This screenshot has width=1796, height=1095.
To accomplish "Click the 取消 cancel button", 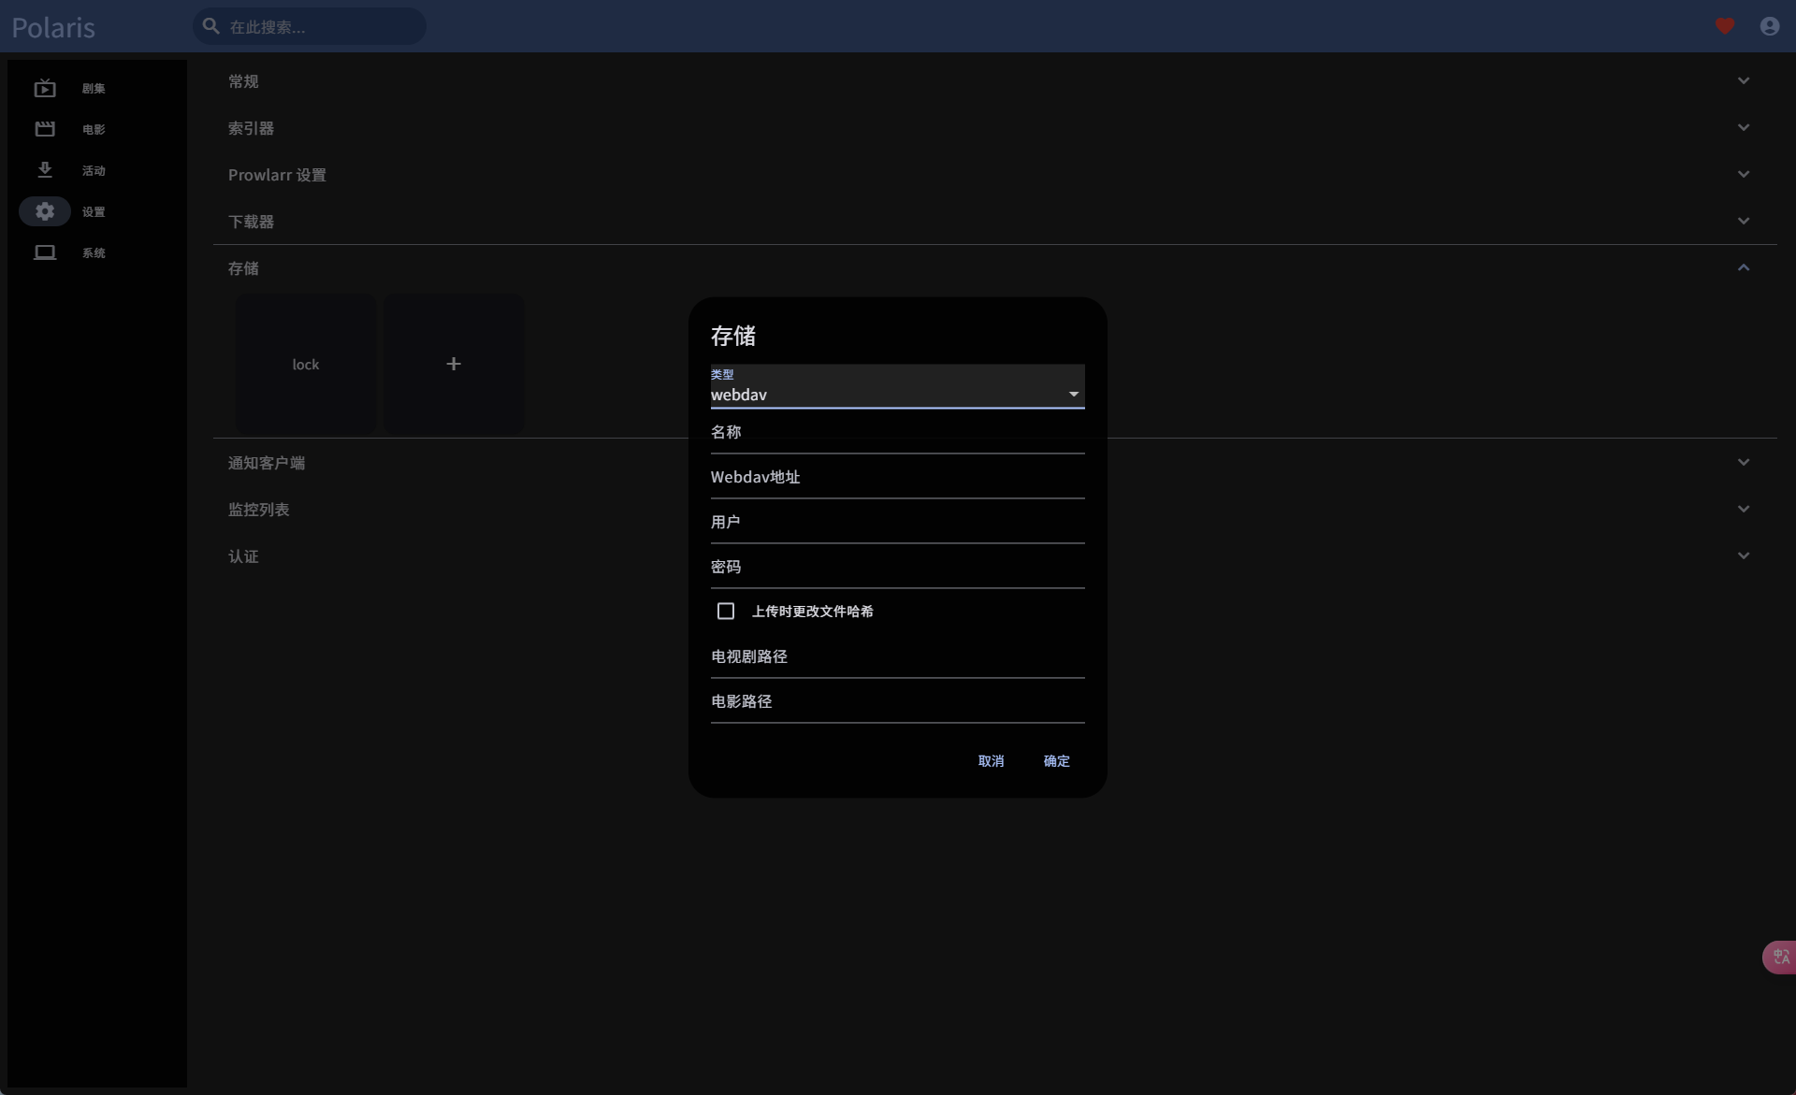I will click(991, 761).
